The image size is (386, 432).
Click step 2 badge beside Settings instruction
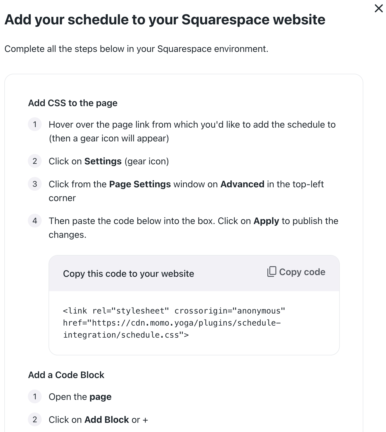pos(35,161)
